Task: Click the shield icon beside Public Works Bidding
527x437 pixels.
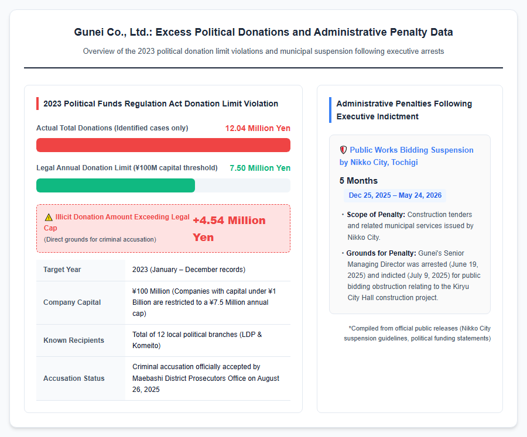Action: pyautogui.click(x=343, y=150)
